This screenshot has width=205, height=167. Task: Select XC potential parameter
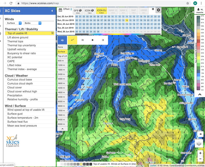click(x=29, y=57)
